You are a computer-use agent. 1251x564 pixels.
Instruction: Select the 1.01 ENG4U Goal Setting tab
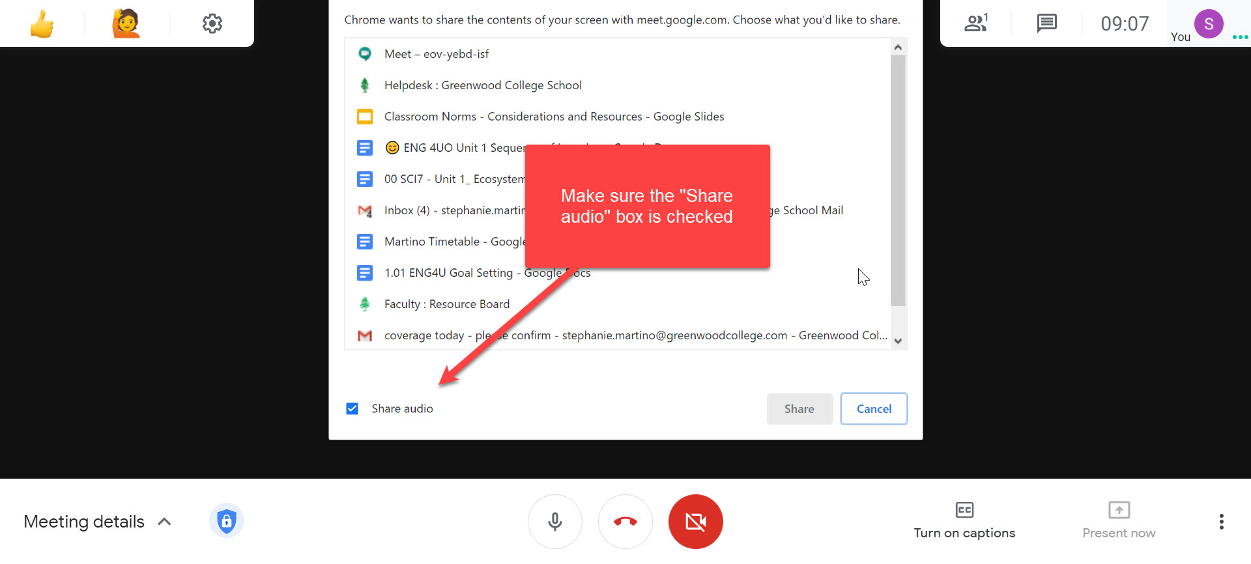(618, 273)
